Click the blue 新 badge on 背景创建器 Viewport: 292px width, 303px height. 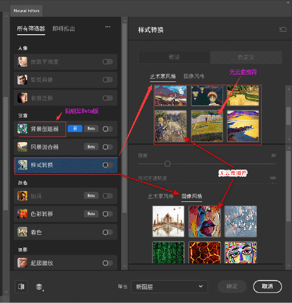(75, 128)
